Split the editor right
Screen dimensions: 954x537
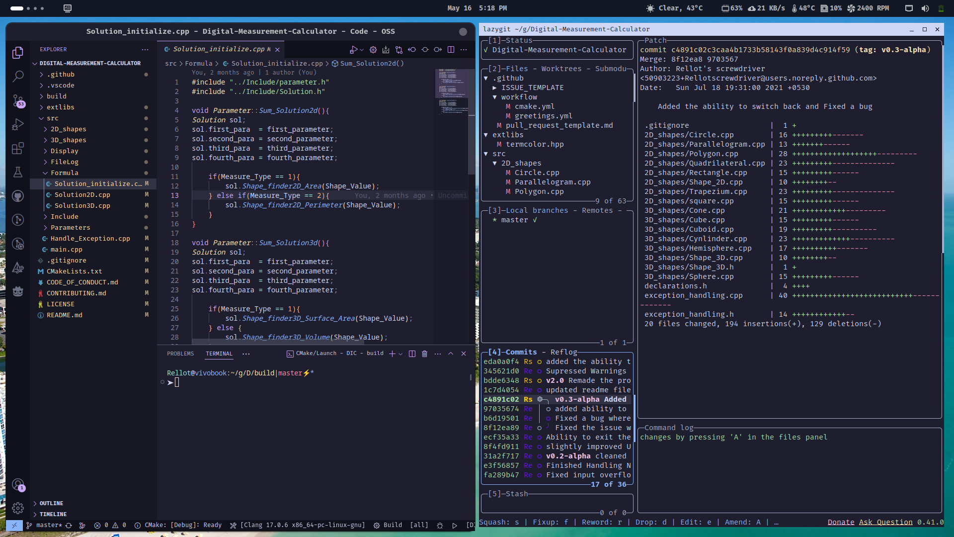coord(451,49)
